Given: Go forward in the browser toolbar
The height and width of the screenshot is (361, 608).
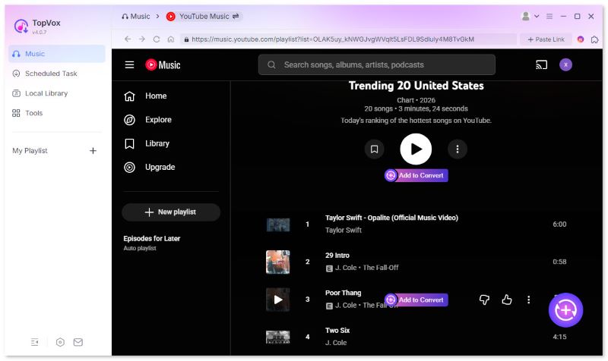Looking at the screenshot, I should (x=142, y=39).
